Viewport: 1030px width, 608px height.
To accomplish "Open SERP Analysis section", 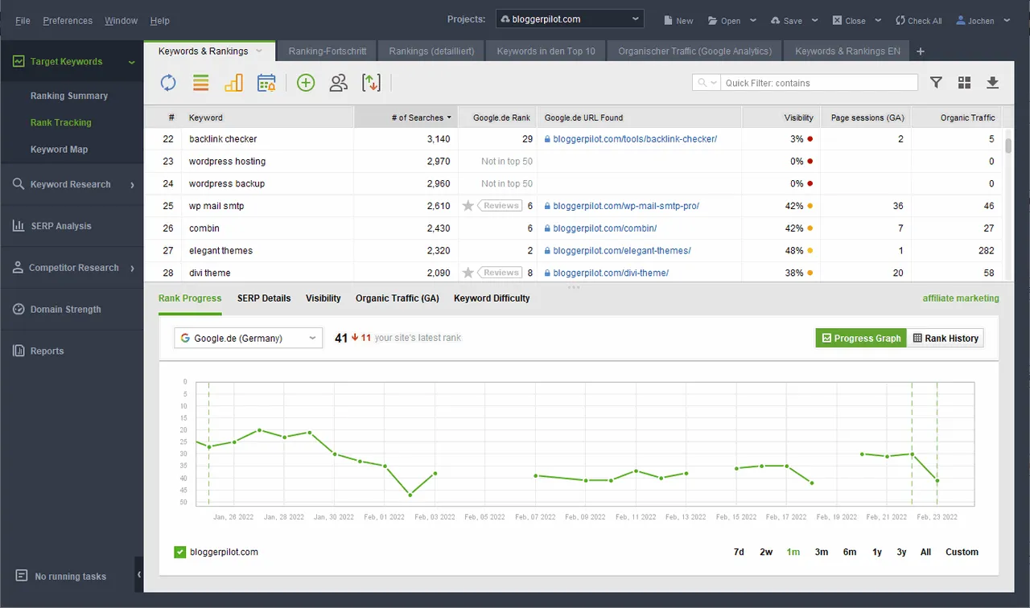I will coord(61,226).
